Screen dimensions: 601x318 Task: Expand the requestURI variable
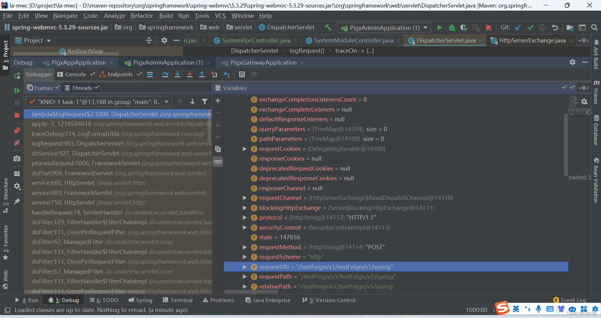coord(244,267)
